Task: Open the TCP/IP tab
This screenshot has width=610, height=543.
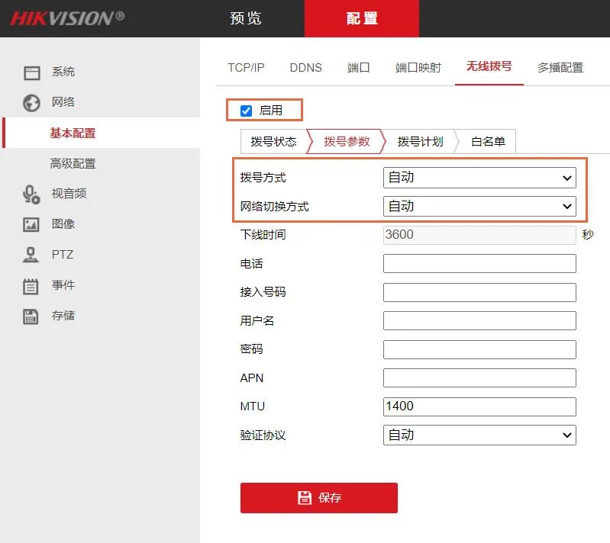Action: tap(246, 67)
